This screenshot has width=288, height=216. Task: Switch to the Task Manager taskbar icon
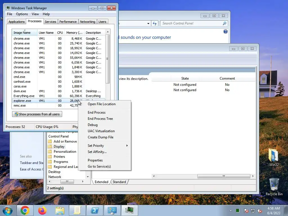point(130,210)
